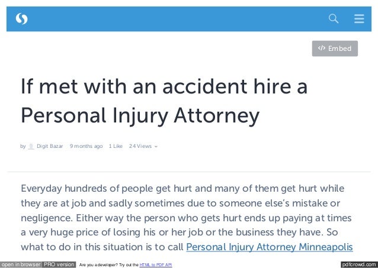Open the search magnifier icon
This screenshot has width=378, height=268.
(334, 18)
